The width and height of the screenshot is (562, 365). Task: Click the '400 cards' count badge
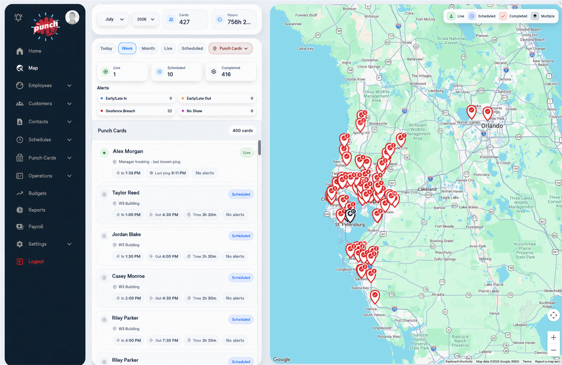click(x=242, y=131)
